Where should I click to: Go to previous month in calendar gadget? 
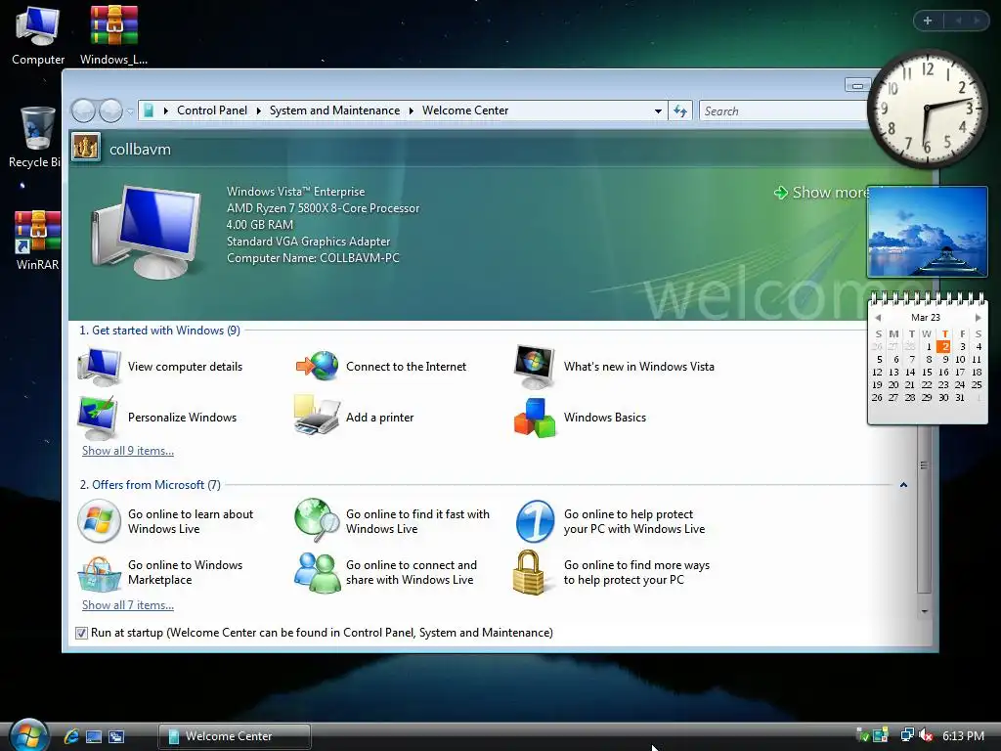879,318
